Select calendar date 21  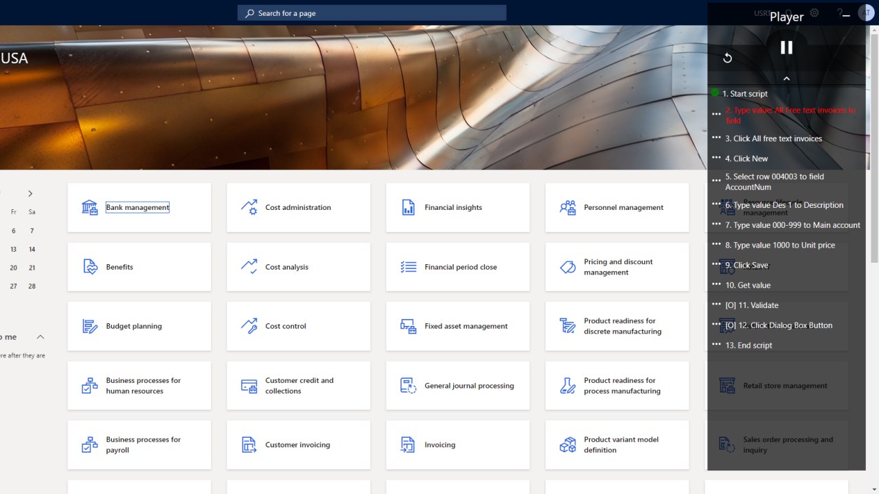click(32, 268)
